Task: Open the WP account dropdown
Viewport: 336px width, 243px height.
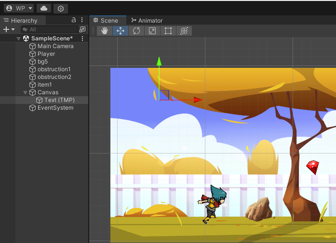Action: tap(19, 8)
